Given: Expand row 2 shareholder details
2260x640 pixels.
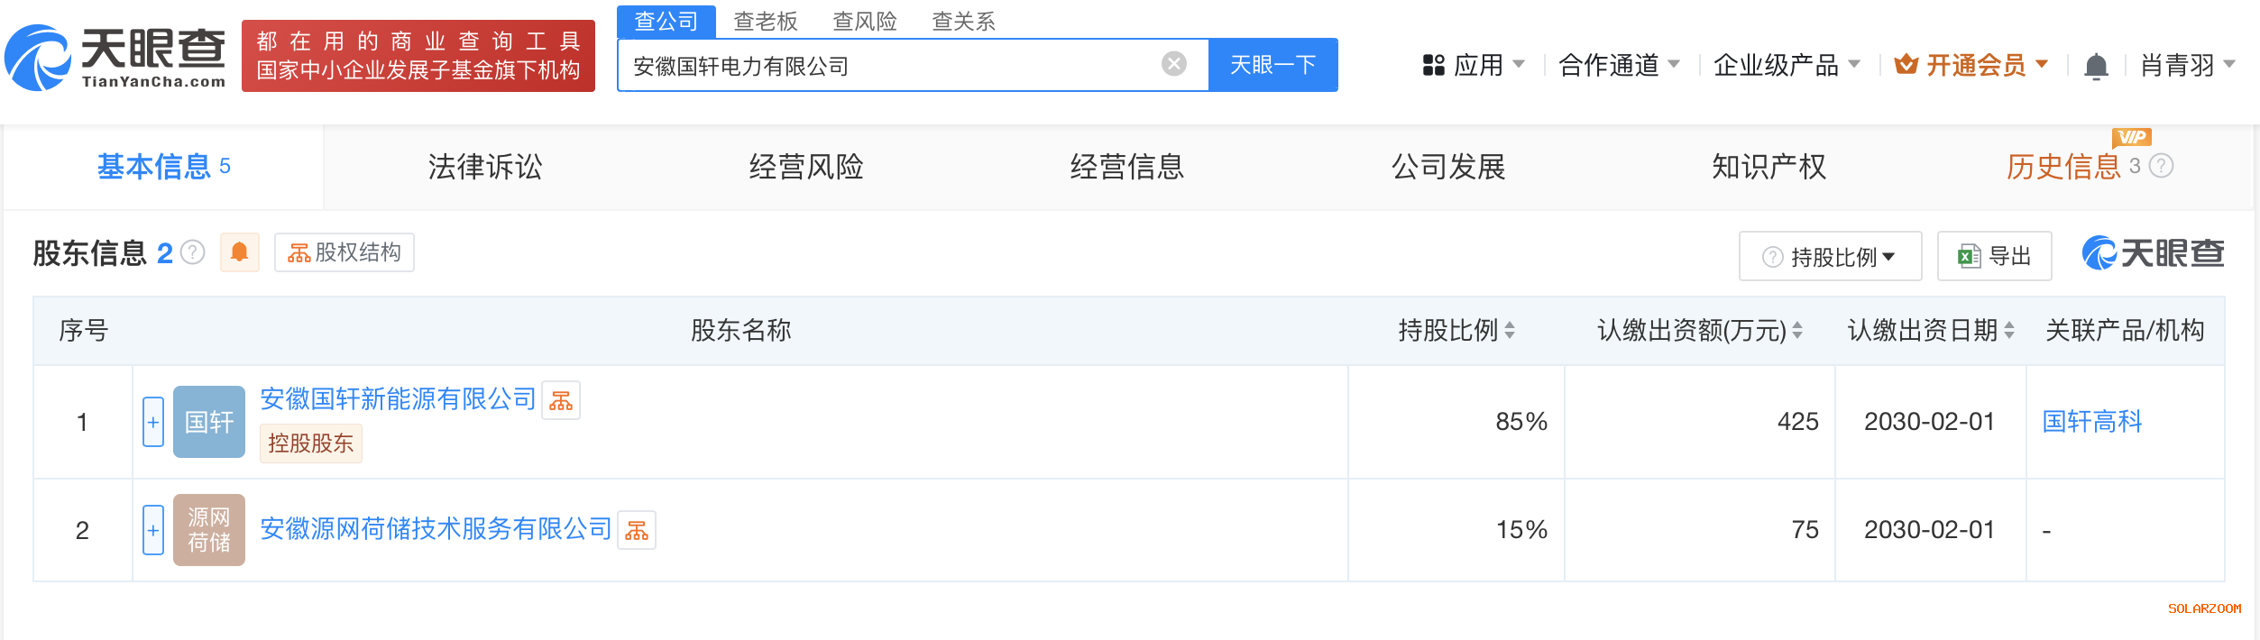Looking at the screenshot, I should click(153, 530).
